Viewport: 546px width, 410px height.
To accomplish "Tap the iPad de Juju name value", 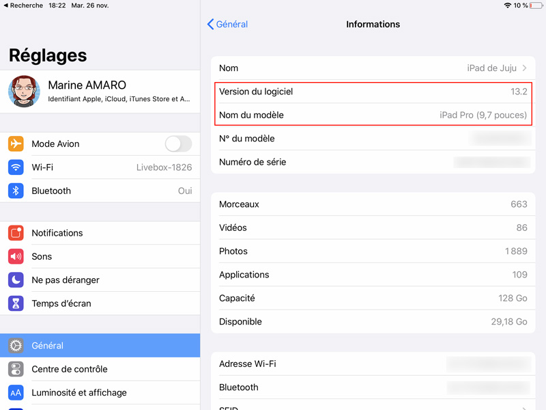I will click(491, 68).
